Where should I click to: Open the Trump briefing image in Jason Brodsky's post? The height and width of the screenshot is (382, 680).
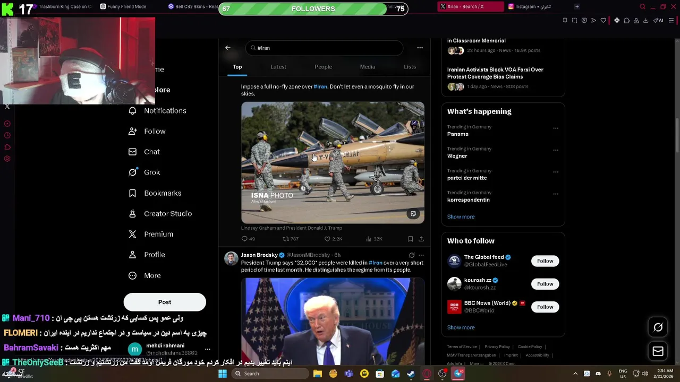(x=333, y=321)
